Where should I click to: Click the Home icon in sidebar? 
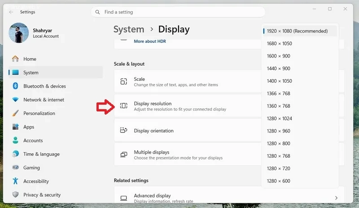pyautogui.click(x=15, y=59)
